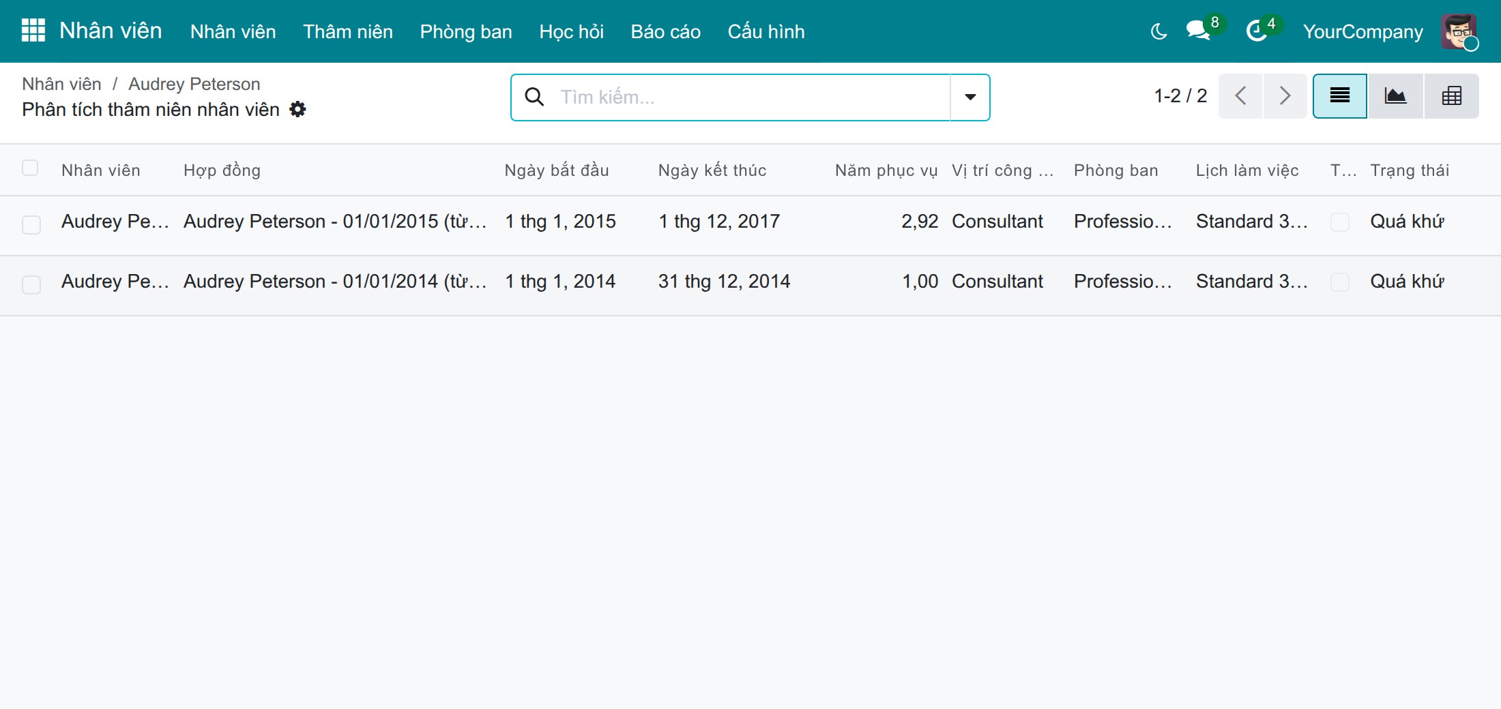Open gear actions menu beside title
The height and width of the screenshot is (709, 1501).
(x=297, y=109)
